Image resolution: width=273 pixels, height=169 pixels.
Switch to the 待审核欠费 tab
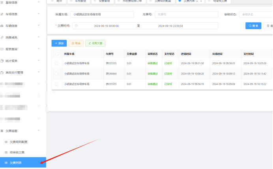(218, 2)
